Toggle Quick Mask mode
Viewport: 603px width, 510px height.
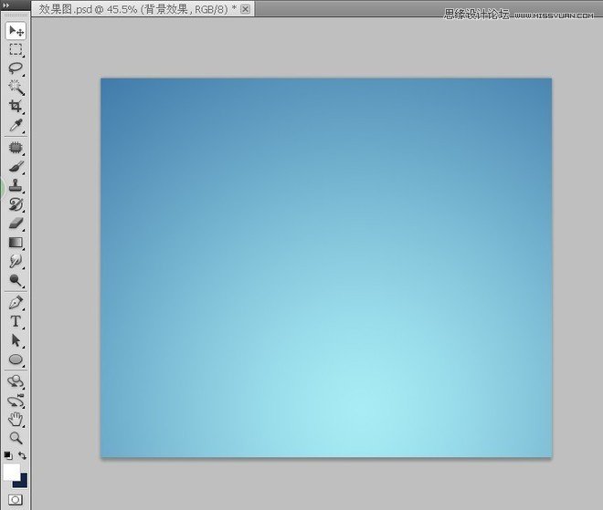(x=16, y=500)
